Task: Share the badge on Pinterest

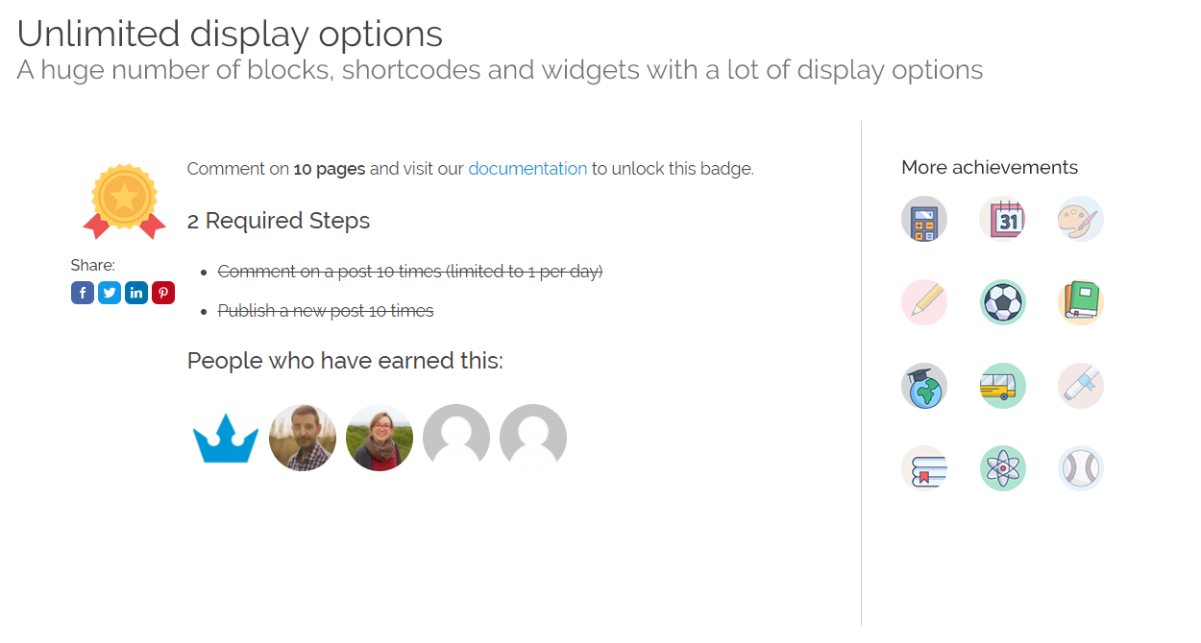Action: [x=163, y=293]
